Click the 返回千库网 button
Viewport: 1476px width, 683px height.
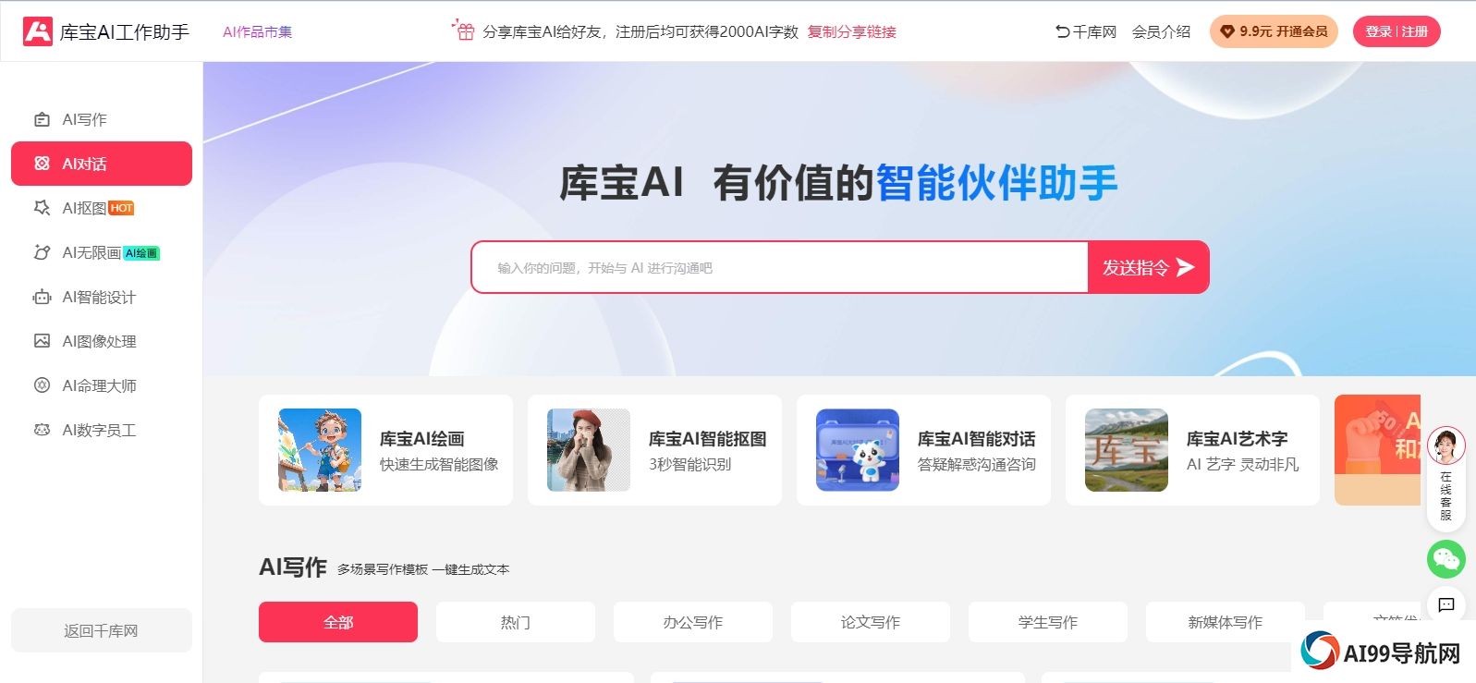102,630
